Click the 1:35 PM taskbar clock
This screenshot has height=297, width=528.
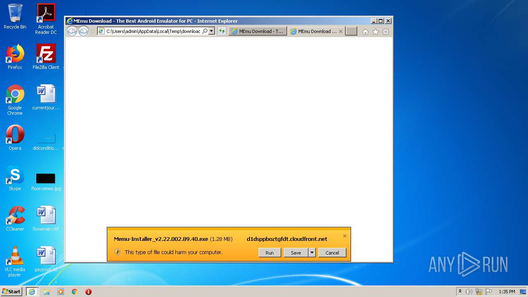(507, 292)
